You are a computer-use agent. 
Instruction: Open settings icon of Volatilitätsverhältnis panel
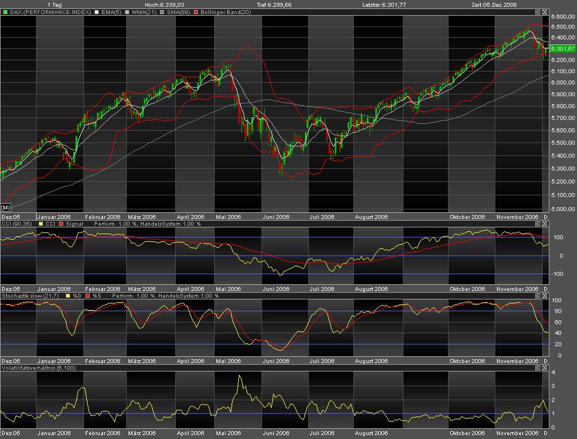point(538,367)
